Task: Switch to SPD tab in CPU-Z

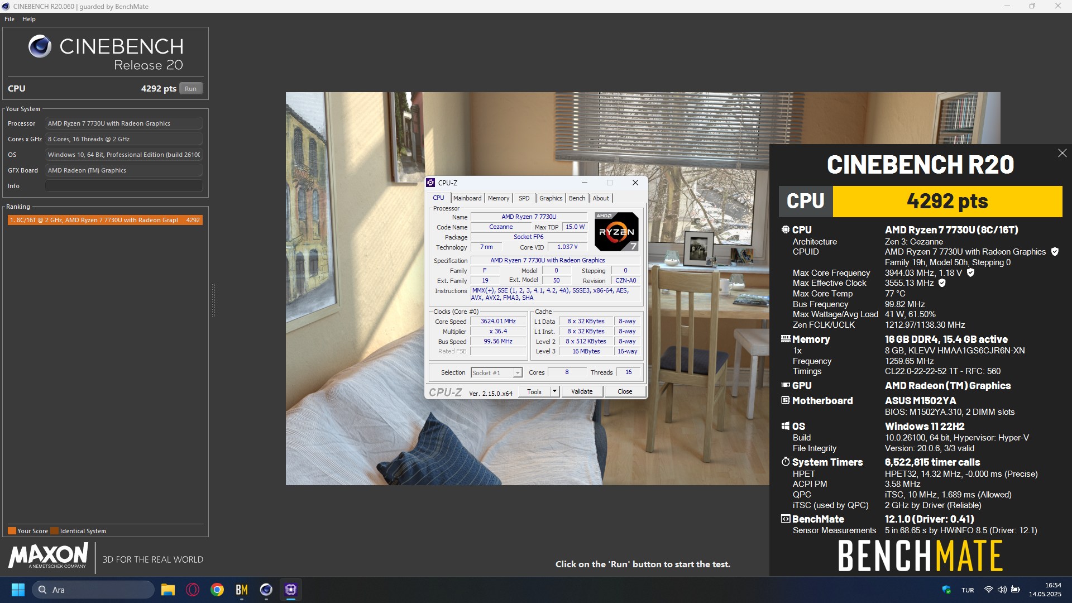Action: pos(524,198)
